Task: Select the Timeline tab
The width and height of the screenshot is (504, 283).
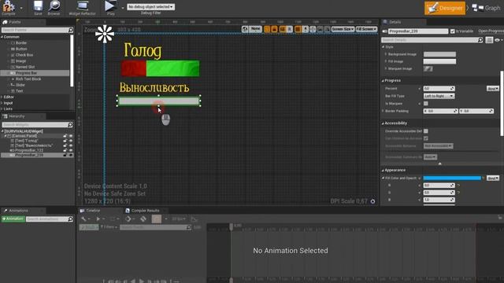Action: [93, 211]
